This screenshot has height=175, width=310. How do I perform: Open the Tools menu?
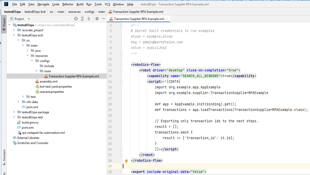98,4
